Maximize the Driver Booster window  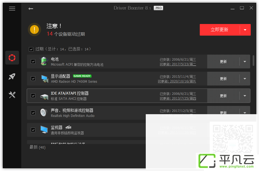(x=242, y=8)
